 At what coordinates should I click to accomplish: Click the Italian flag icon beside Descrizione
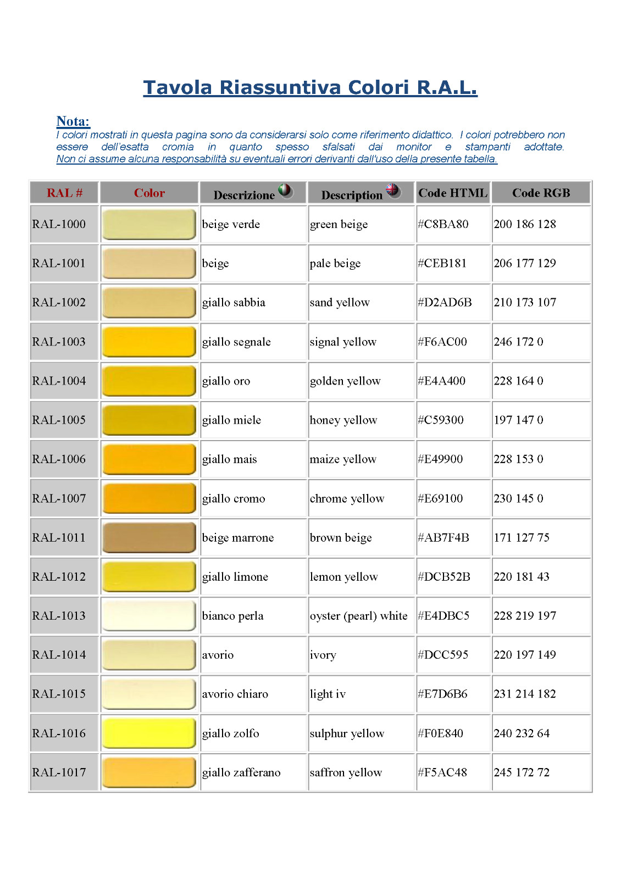tap(285, 191)
